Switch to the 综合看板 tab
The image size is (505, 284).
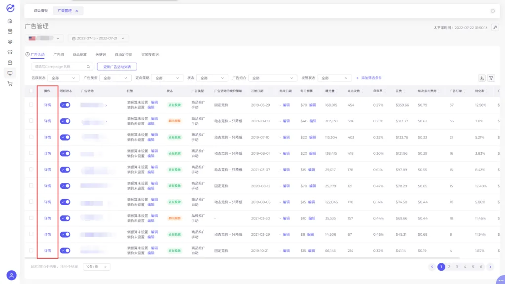[40, 11]
